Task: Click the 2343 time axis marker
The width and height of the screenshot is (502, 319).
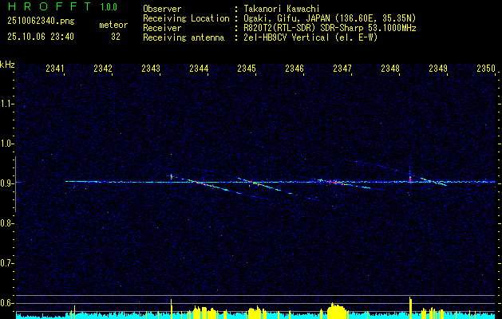Action: point(151,68)
